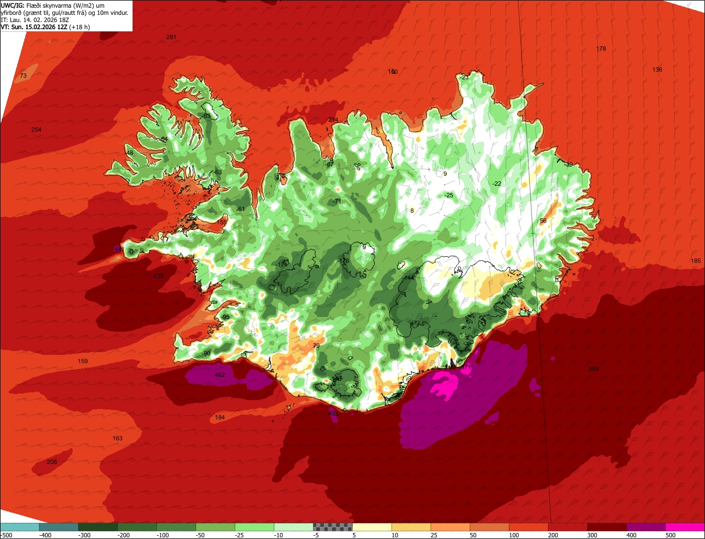Click the map value '281'
The height and width of the screenshot is (539, 705).
pos(171,37)
